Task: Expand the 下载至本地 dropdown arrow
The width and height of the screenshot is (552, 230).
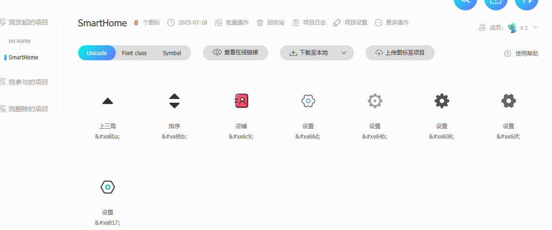Action: click(x=344, y=53)
